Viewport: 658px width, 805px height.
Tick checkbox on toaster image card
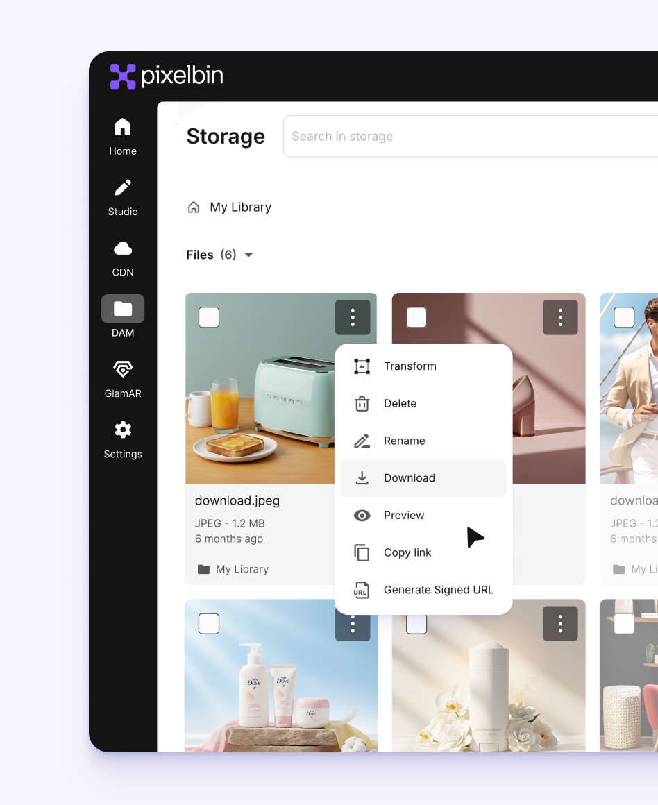(x=209, y=317)
